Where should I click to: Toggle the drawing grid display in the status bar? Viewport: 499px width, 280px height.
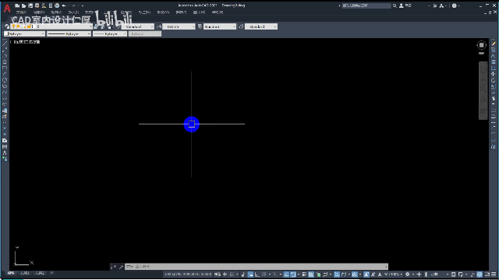tap(232, 275)
